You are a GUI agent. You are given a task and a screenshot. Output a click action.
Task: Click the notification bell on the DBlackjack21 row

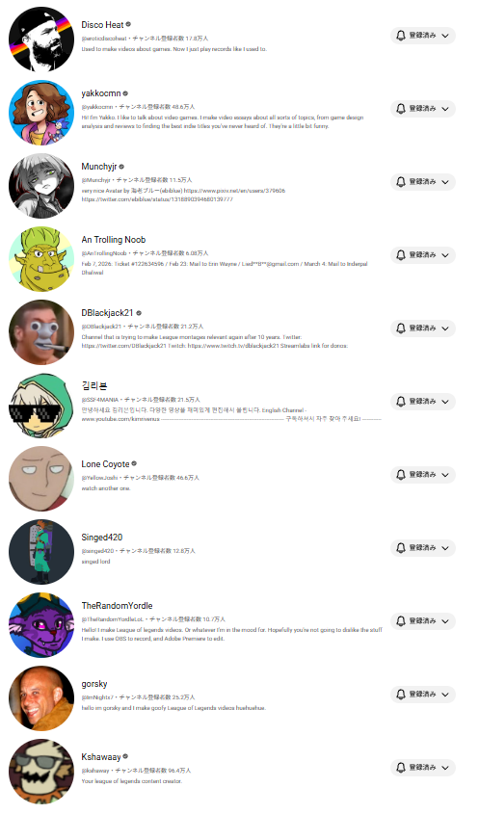click(x=401, y=328)
